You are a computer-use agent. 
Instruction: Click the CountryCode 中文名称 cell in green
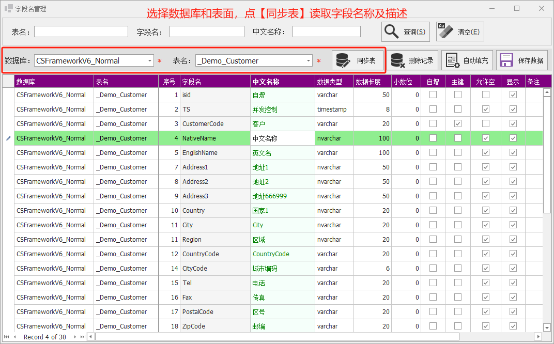[x=283, y=254]
